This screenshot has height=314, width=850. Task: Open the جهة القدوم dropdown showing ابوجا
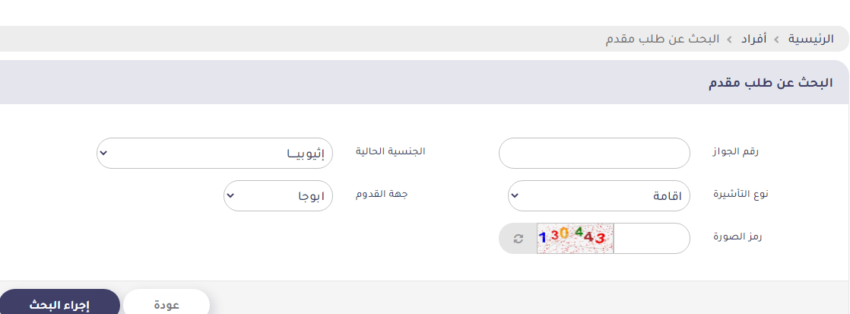tap(278, 196)
